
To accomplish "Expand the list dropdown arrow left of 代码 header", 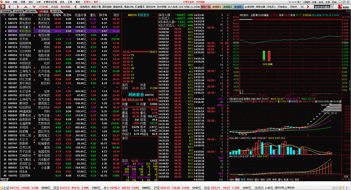I will click(x=4, y=15).
